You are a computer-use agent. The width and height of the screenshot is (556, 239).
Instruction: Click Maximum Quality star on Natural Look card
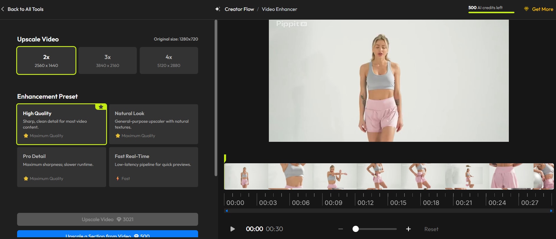118,136
